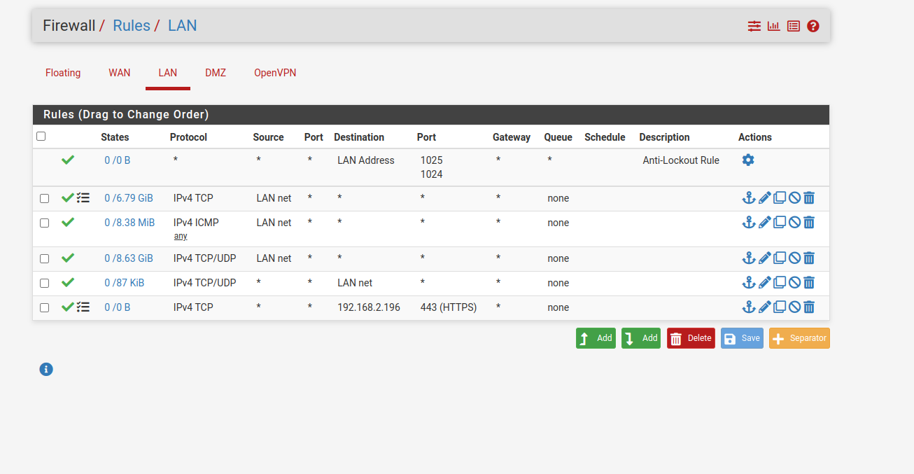The height and width of the screenshot is (474, 914).
Task: Open advanced options list icon on HTTPS rule
Action: click(83, 307)
